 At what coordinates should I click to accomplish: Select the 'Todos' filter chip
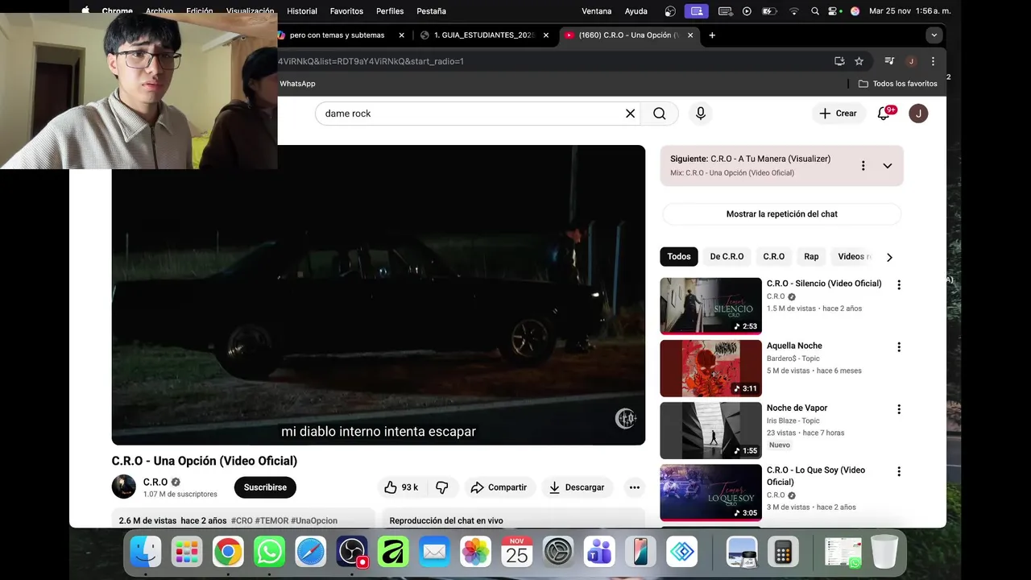(679, 257)
